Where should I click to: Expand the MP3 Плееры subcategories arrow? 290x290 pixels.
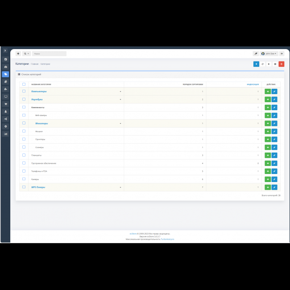(120, 187)
